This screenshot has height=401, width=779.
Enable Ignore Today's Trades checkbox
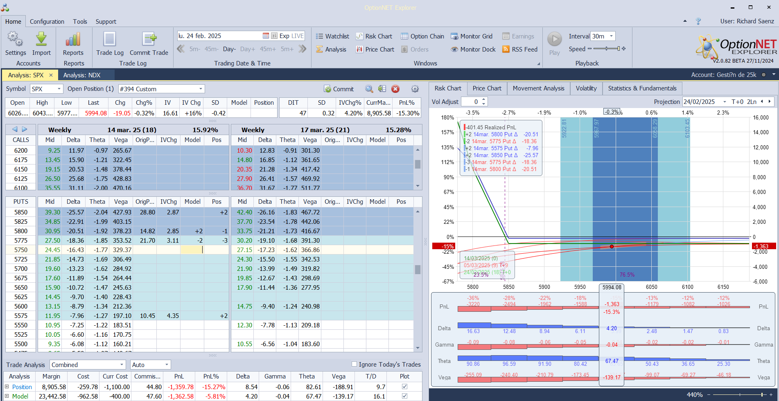click(354, 364)
